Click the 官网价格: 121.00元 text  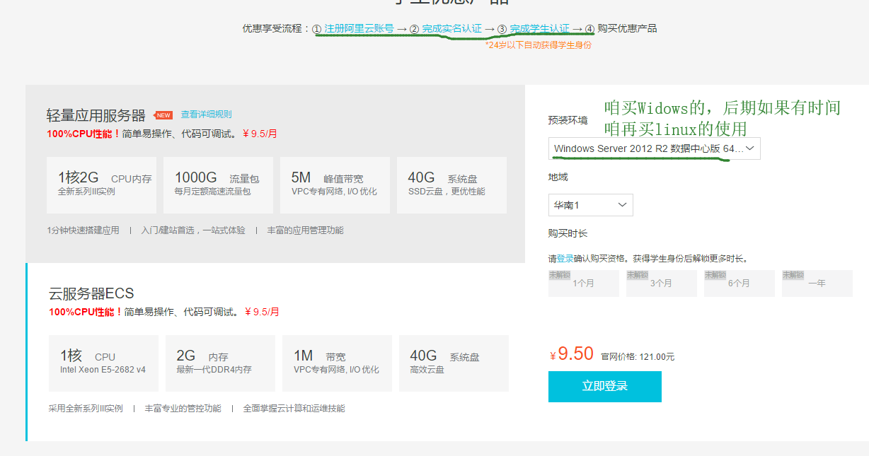(638, 357)
